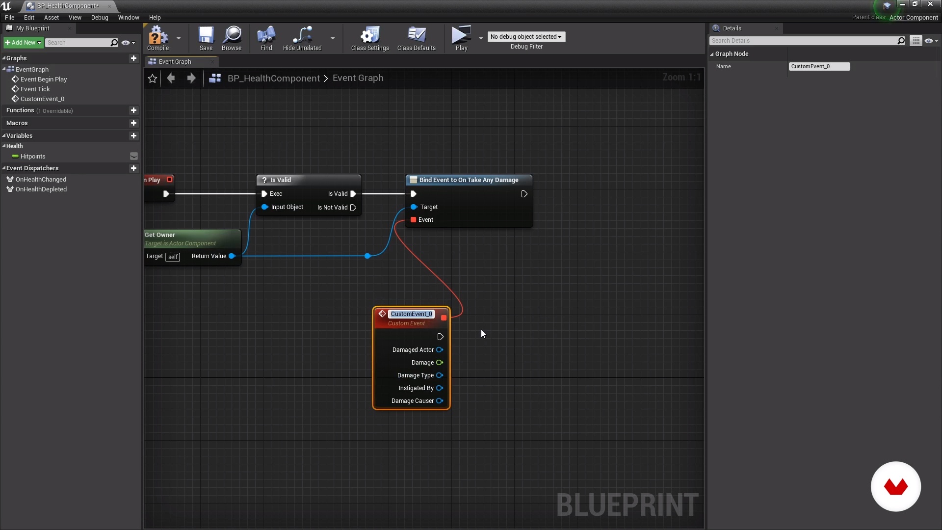
Task: Open the Edit menu
Action: click(x=29, y=17)
